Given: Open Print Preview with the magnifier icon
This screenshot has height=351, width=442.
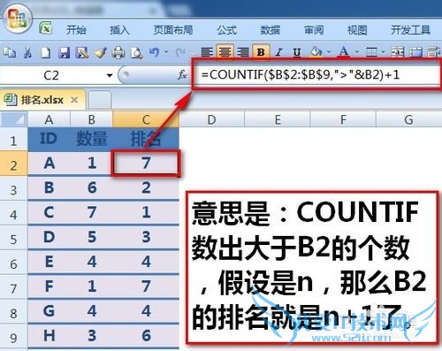Looking at the screenshot, I should (x=136, y=53).
